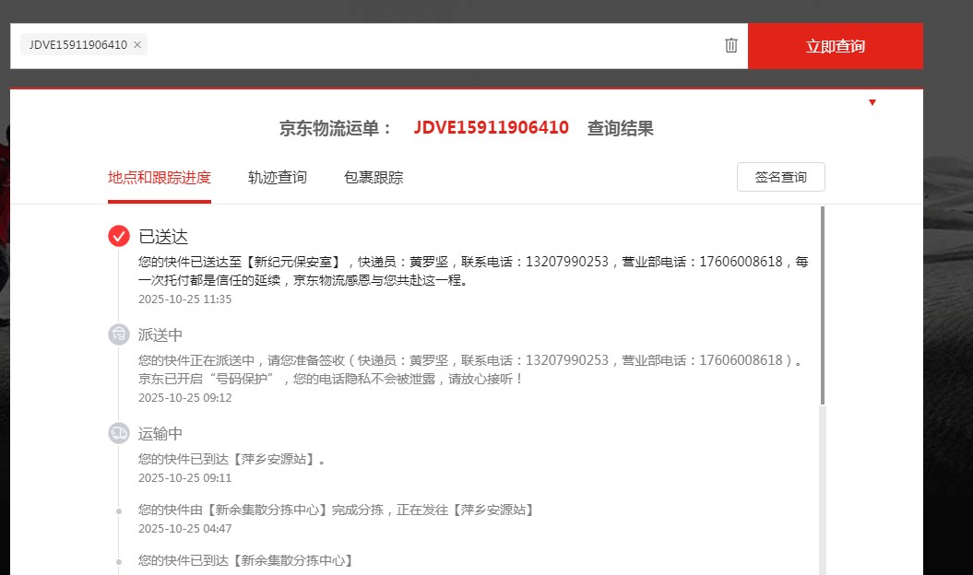973x575 pixels.
Task: Click the timeline dot for 新余集散分拣中心 完成分拣 entry
Action: click(119, 510)
